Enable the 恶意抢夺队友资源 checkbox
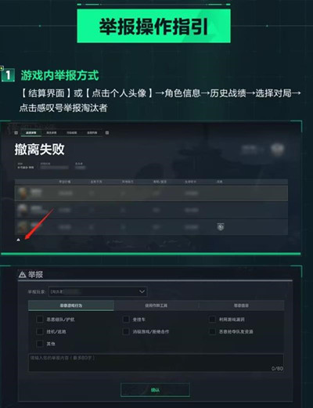Screen dimensions: 313x408 pyautogui.click(x=212, y=331)
